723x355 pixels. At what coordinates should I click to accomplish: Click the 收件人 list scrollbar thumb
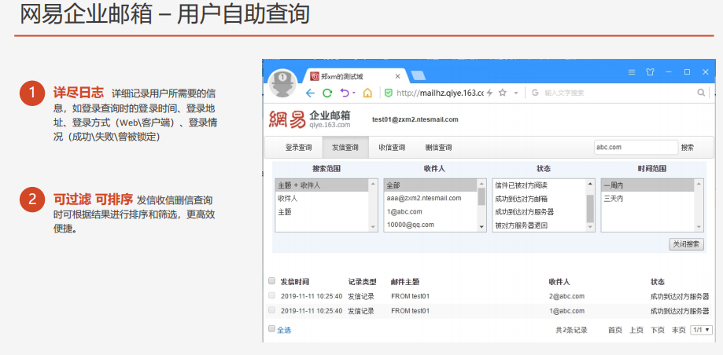click(x=481, y=196)
